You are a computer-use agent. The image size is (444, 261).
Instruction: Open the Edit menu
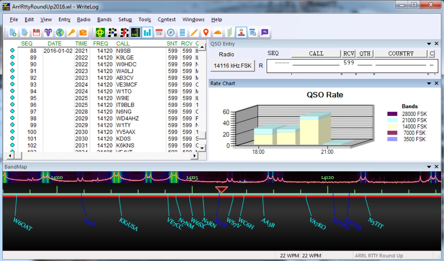(x=29, y=20)
